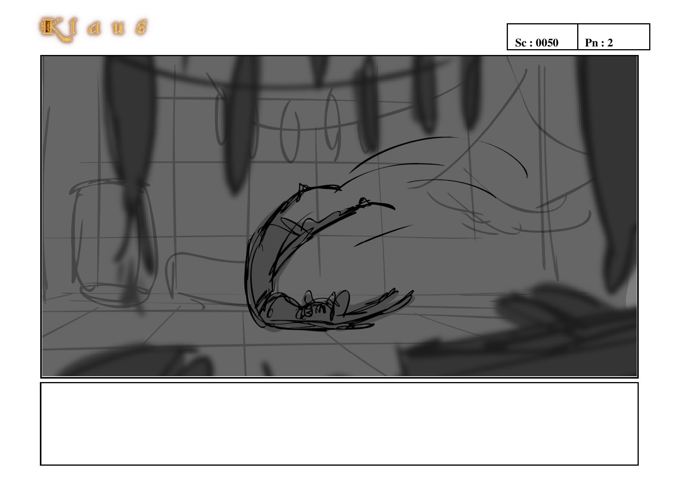
Task: Click the storyboard panel sketch image
Action: pos(339,216)
